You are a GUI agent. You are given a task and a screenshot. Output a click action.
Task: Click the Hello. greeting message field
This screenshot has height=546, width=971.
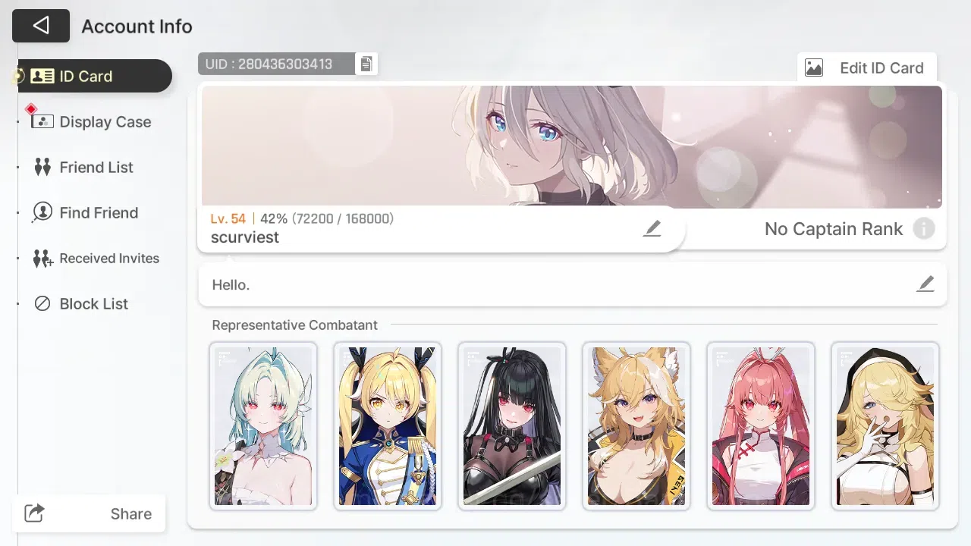pyautogui.click(x=572, y=284)
